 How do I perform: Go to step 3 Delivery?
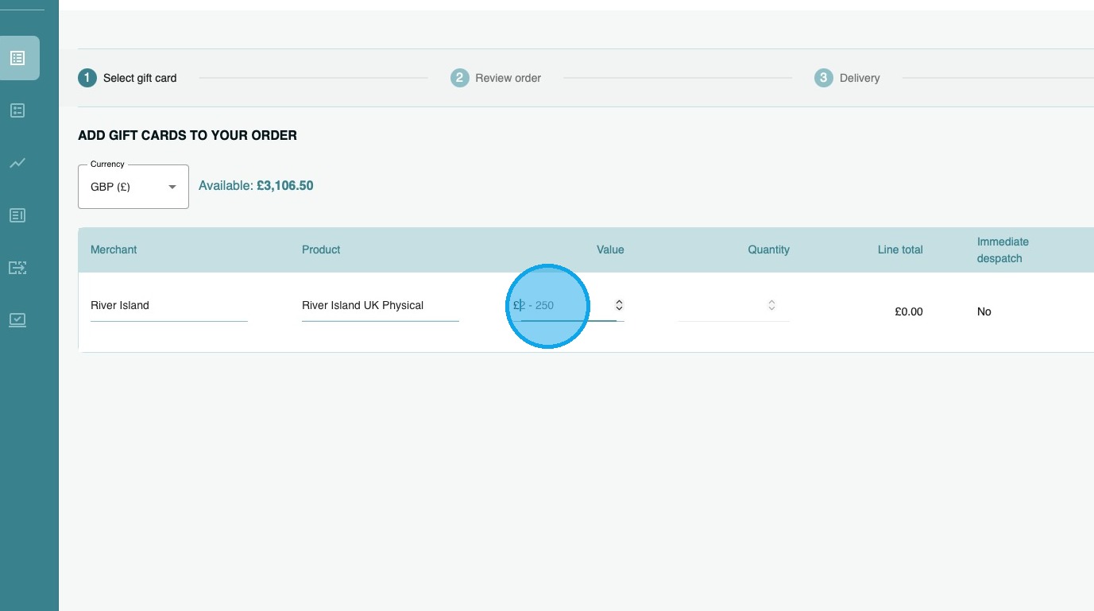point(847,78)
